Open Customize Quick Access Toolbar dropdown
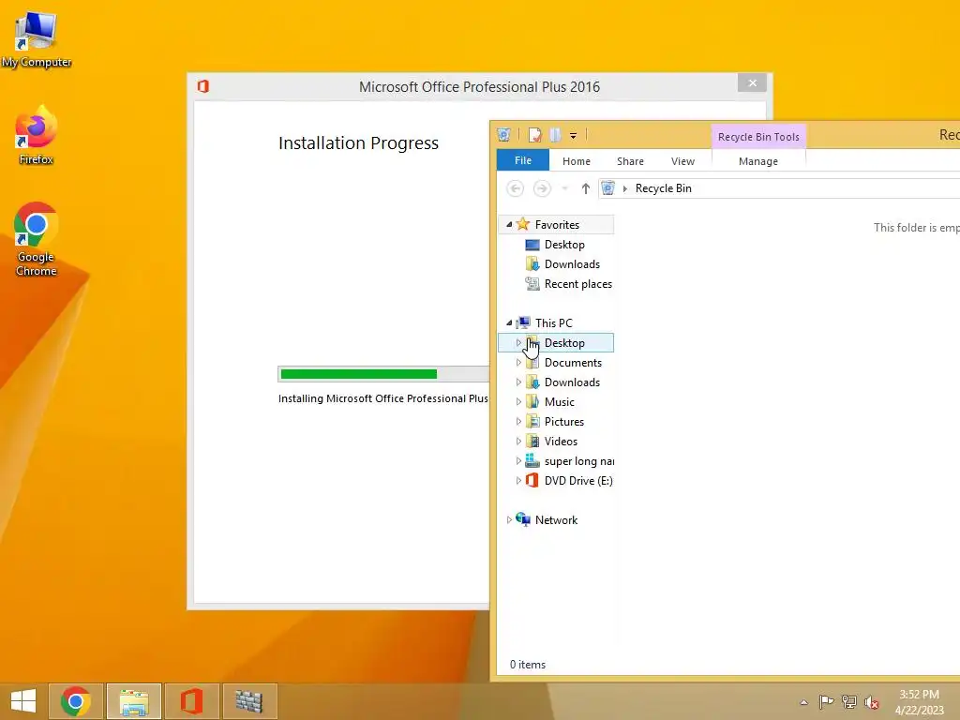 pos(573,135)
